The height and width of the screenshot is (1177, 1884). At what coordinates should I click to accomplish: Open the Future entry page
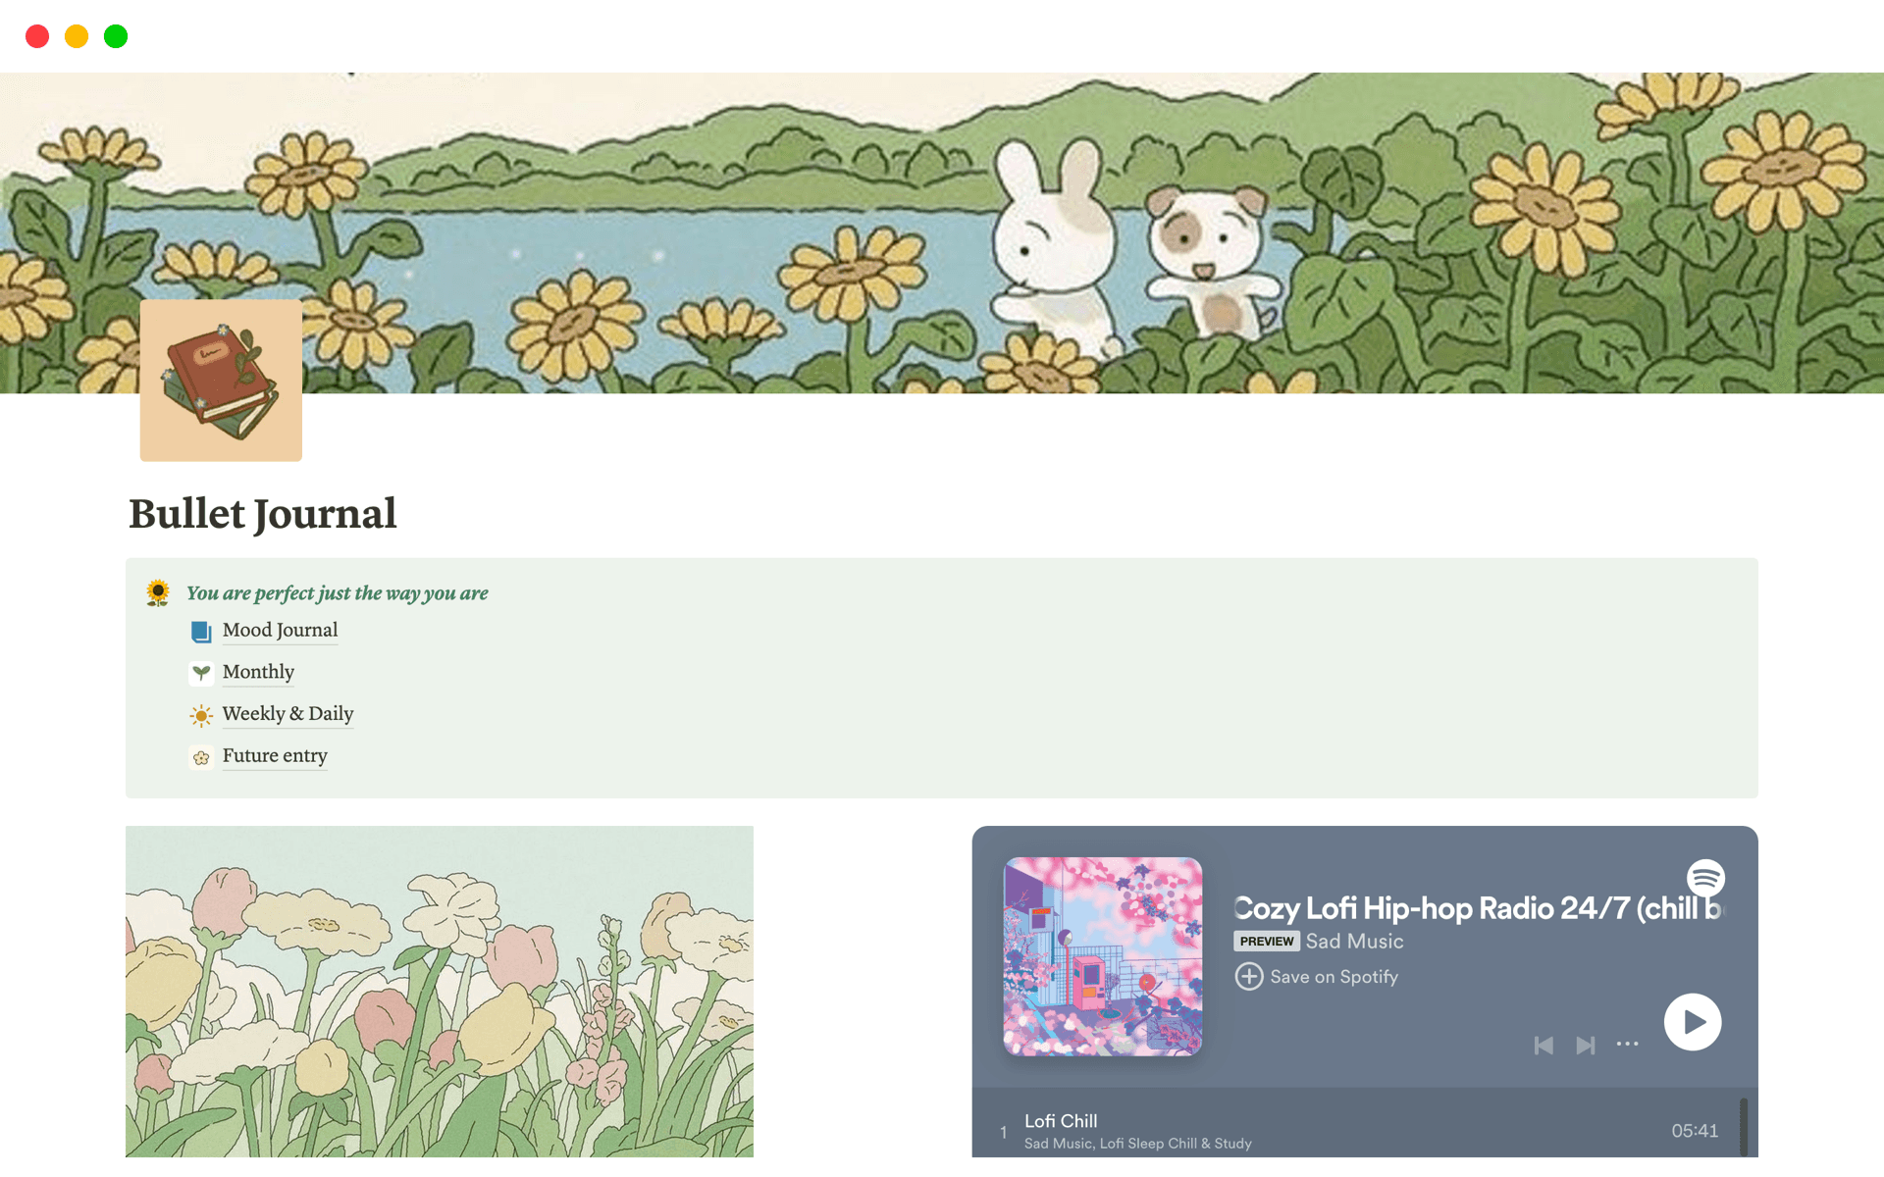[275, 756]
